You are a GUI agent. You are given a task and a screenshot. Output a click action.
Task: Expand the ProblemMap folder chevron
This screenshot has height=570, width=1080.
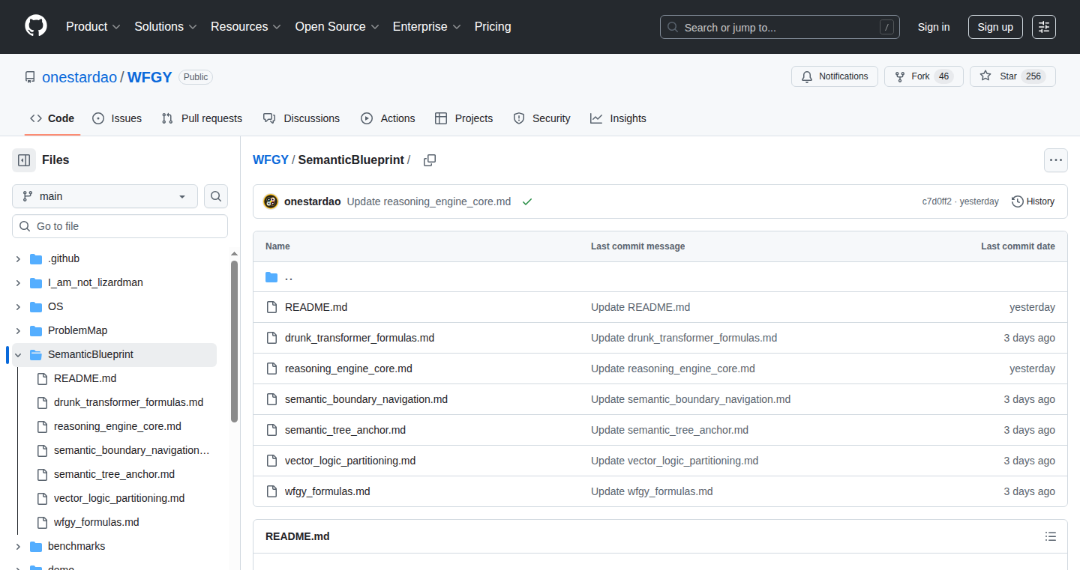click(18, 330)
